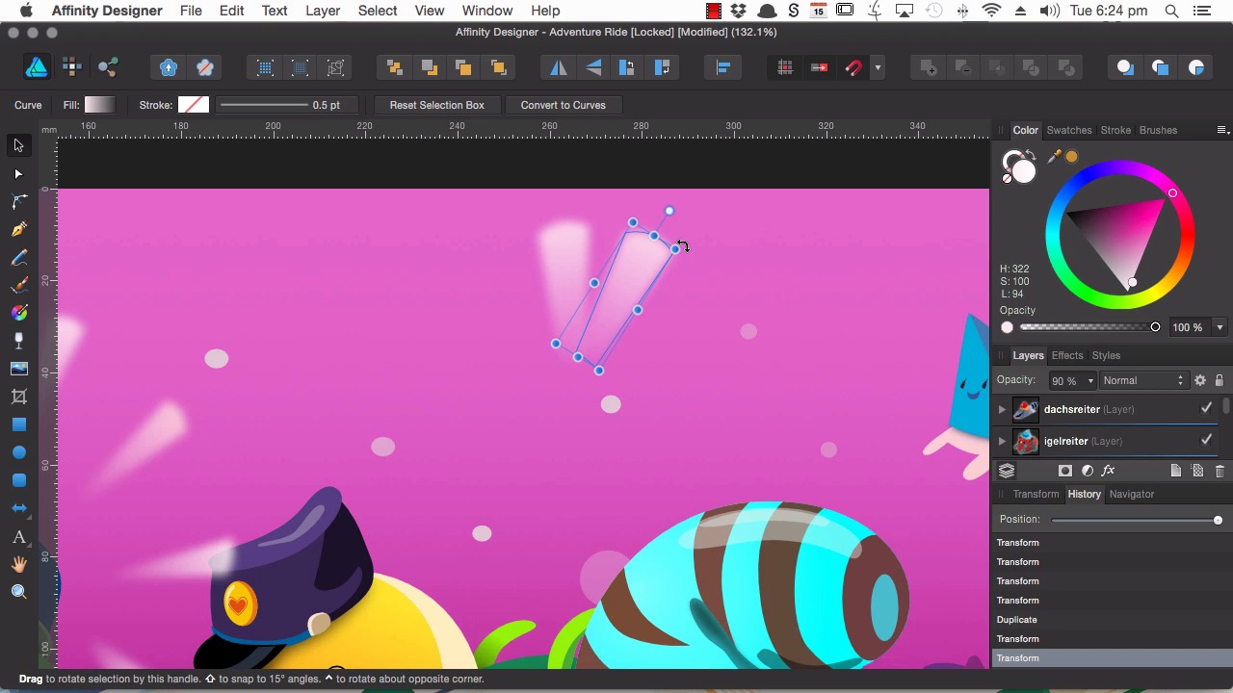Select the View hand tool
1233x693 pixels.
(18, 564)
